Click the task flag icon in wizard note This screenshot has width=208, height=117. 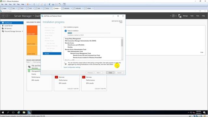[65, 64]
